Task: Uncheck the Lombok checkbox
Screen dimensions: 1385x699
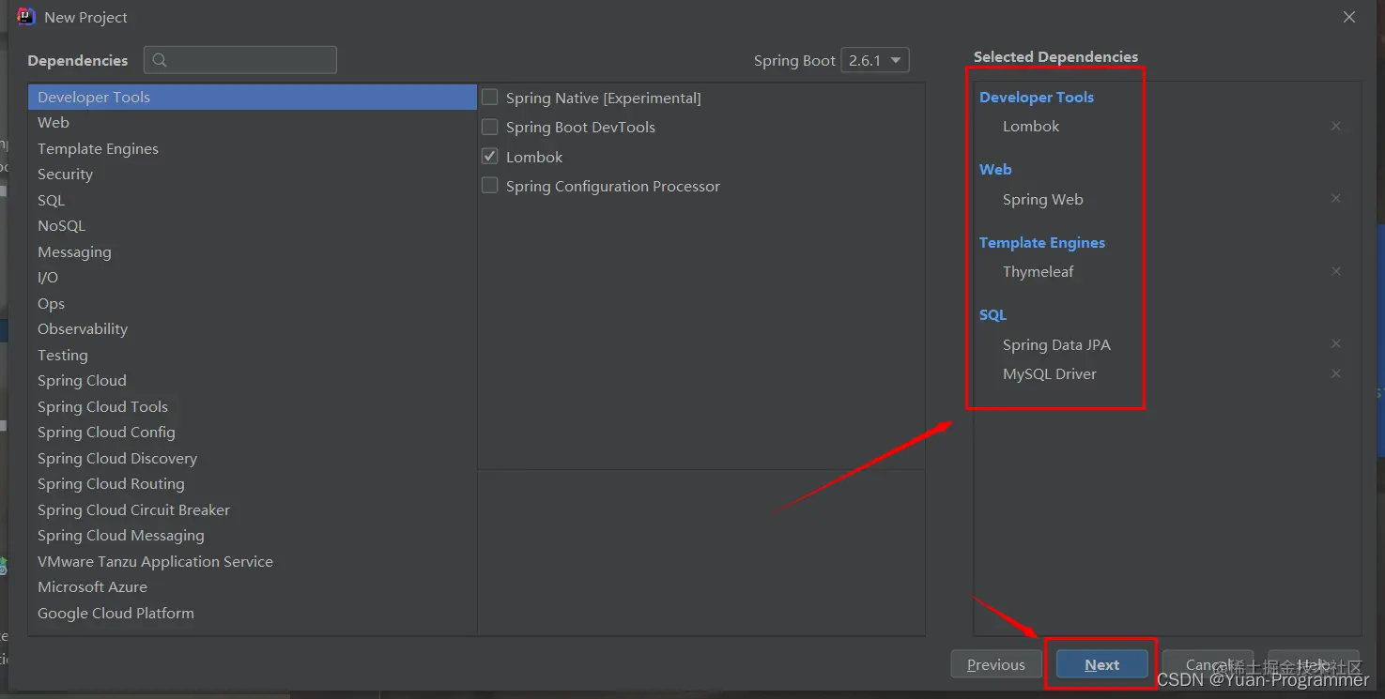Action: pyautogui.click(x=490, y=157)
